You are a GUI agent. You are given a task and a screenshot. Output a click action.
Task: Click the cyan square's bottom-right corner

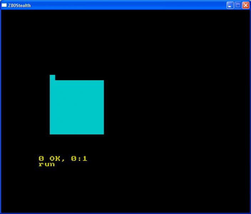[x=103, y=133]
